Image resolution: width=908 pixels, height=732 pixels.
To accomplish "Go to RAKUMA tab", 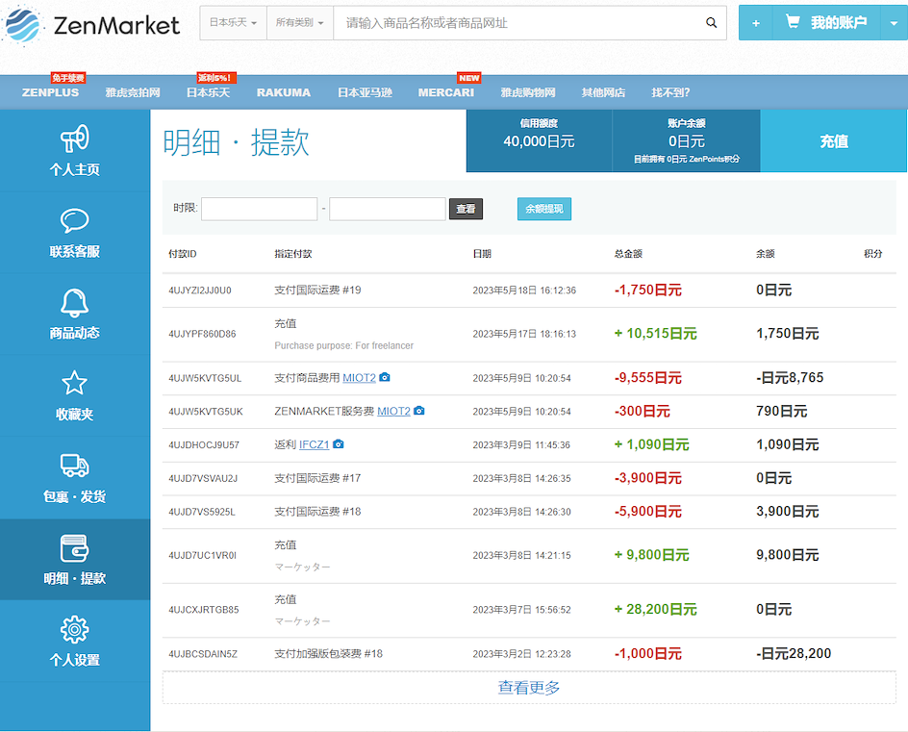I will tap(284, 92).
